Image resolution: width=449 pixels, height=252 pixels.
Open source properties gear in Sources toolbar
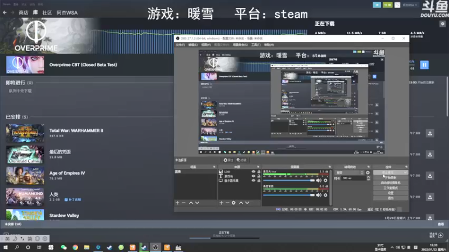point(233,203)
